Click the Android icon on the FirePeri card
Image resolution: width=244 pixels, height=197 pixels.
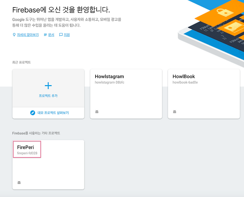point(19,182)
